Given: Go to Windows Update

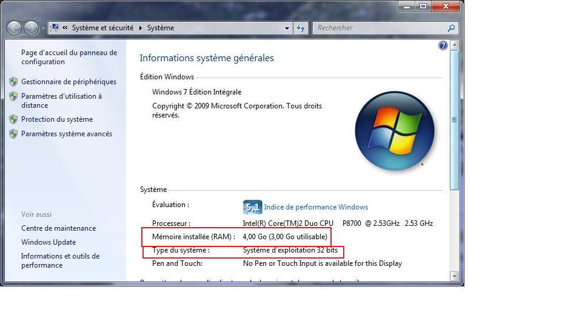Looking at the screenshot, I should tap(48, 242).
